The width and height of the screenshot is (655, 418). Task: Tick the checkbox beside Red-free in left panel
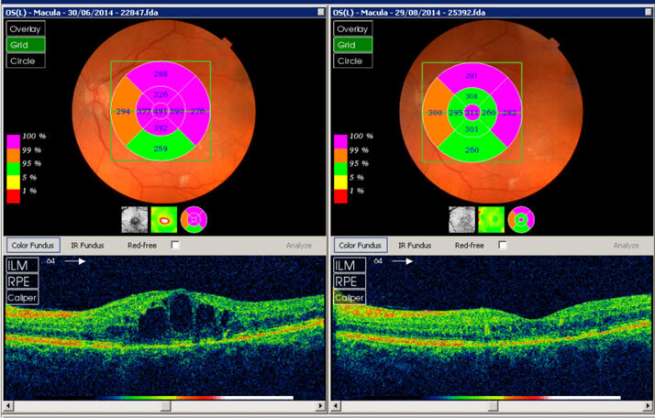pyautogui.click(x=175, y=245)
